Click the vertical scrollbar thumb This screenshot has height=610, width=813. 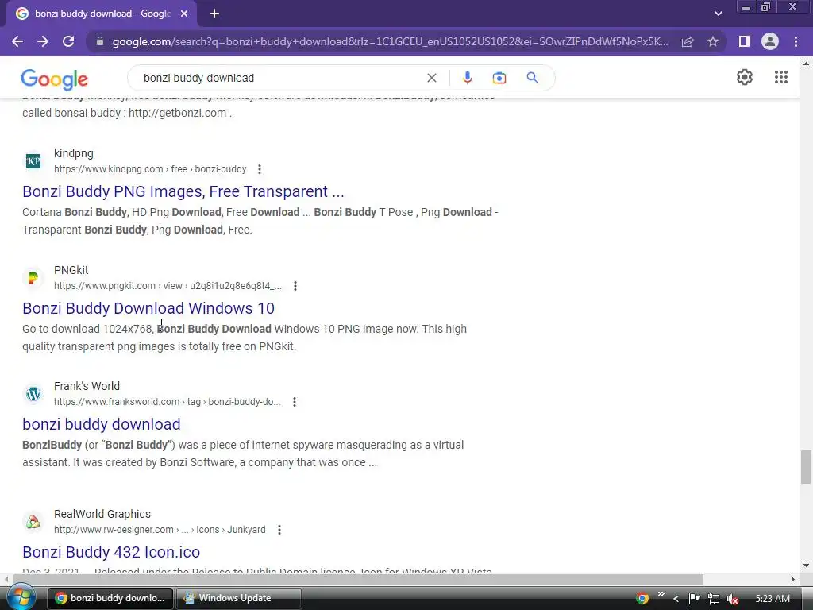click(x=806, y=467)
